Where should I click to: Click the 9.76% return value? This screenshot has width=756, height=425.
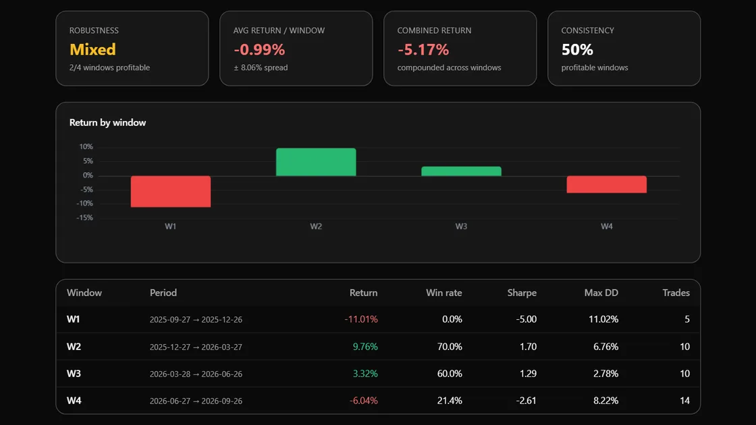[365, 347]
